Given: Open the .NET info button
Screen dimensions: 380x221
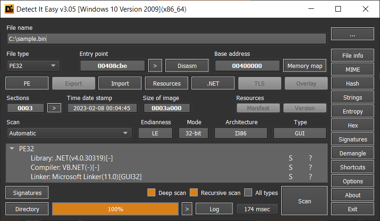Looking at the screenshot, I should click(x=213, y=84).
